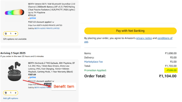The height and width of the screenshot is (102, 182).
Task: Click the Benefit Item annotation label
Action: [64, 86]
